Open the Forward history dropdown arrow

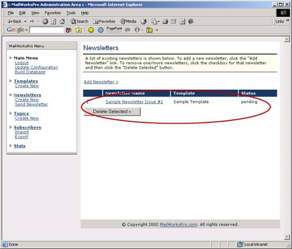[38, 22]
